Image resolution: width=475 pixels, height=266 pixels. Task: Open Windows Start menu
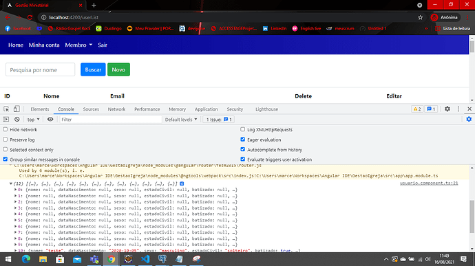(x=8, y=259)
